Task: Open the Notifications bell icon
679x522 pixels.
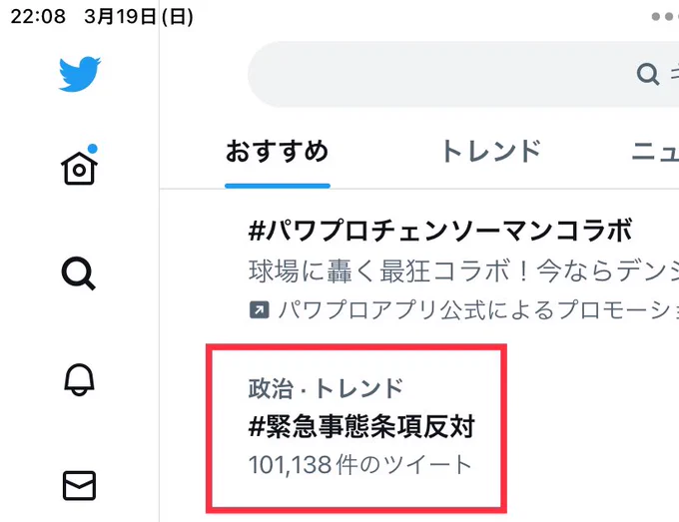Action: coord(79,379)
